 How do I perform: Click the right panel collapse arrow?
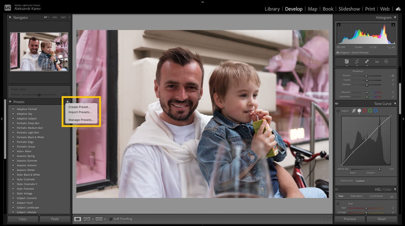click(403, 119)
